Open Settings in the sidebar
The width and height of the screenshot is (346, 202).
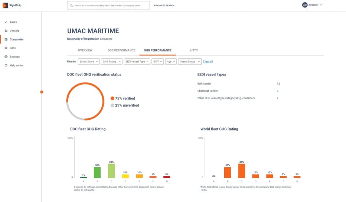[14, 57]
